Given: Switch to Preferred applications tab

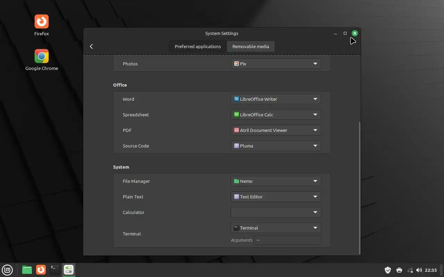Looking at the screenshot, I should click(198, 46).
